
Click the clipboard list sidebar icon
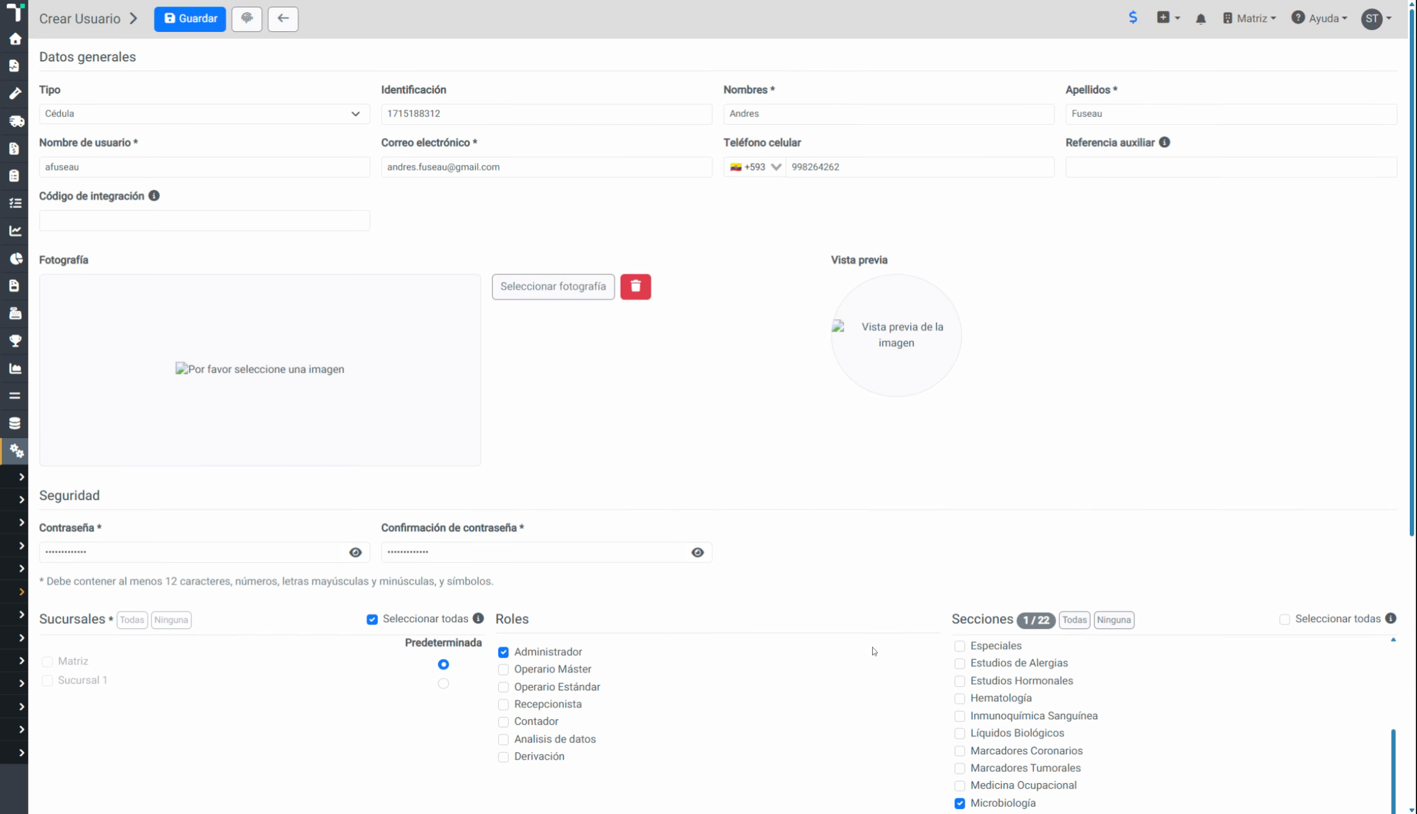[x=15, y=175]
